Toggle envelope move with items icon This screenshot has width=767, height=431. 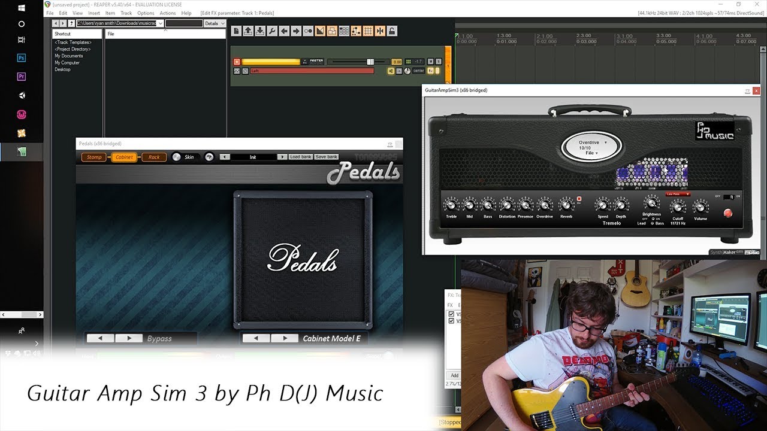pyautogui.click(x=356, y=31)
